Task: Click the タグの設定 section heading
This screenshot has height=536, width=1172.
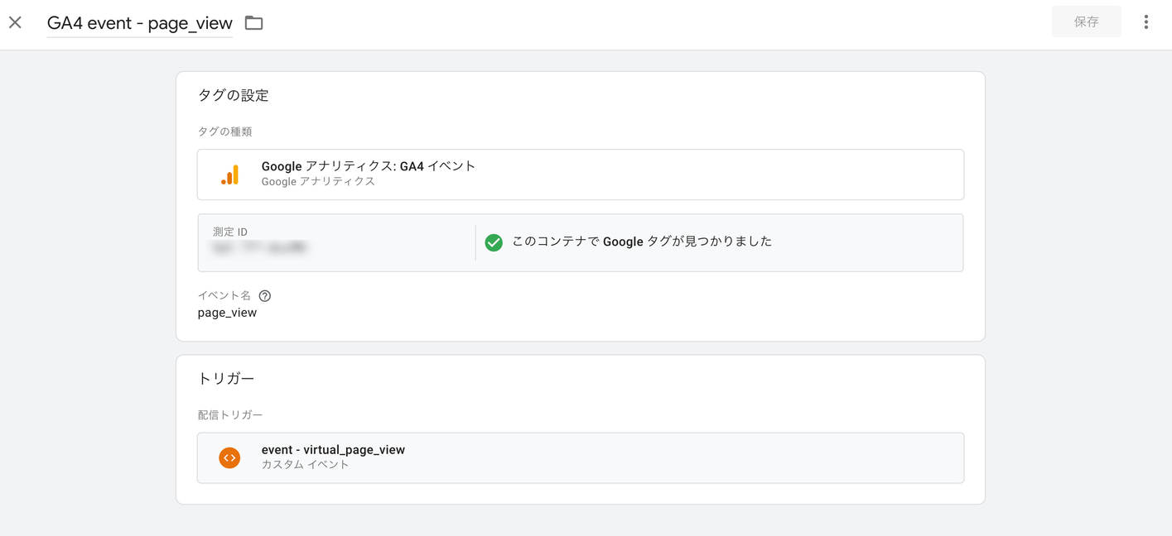Action: pyautogui.click(x=233, y=95)
